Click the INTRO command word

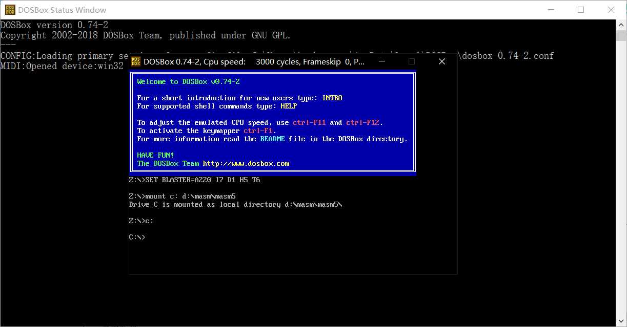coord(332,98)
